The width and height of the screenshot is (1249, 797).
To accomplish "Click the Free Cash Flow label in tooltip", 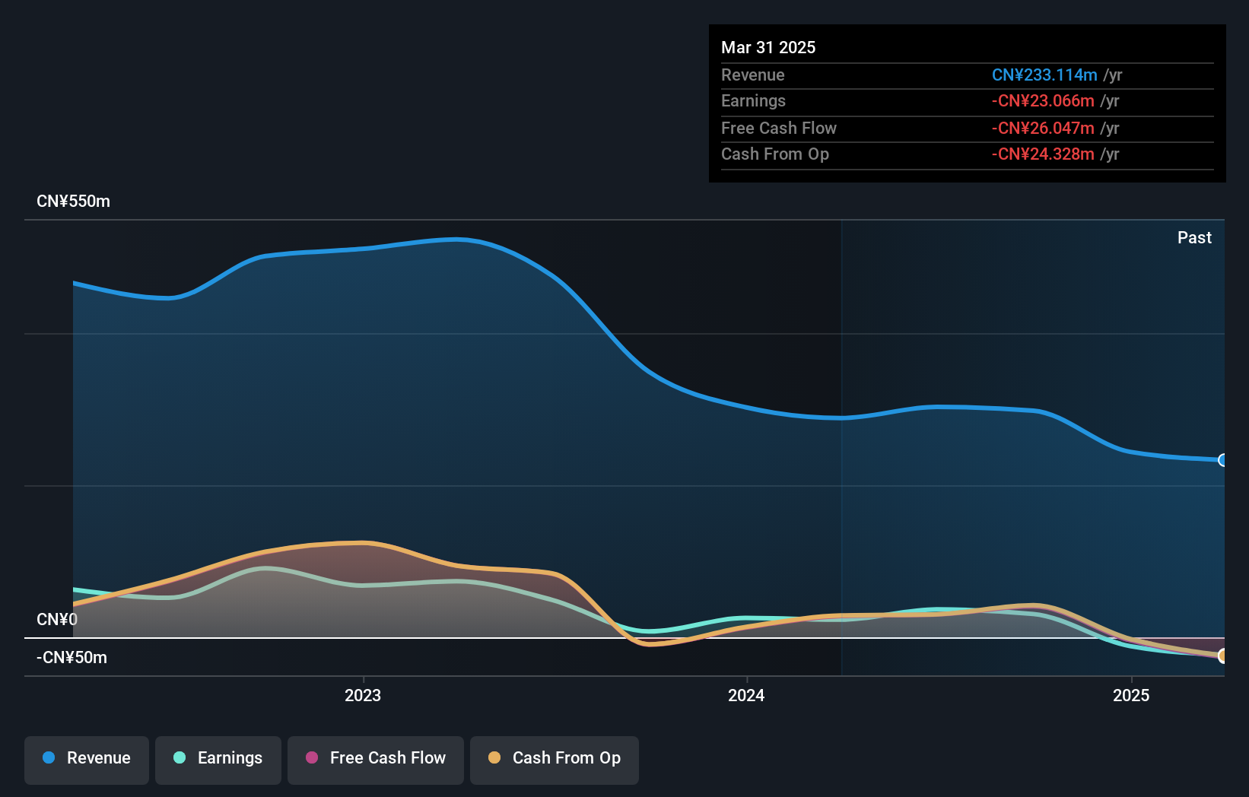I will 779,128.
